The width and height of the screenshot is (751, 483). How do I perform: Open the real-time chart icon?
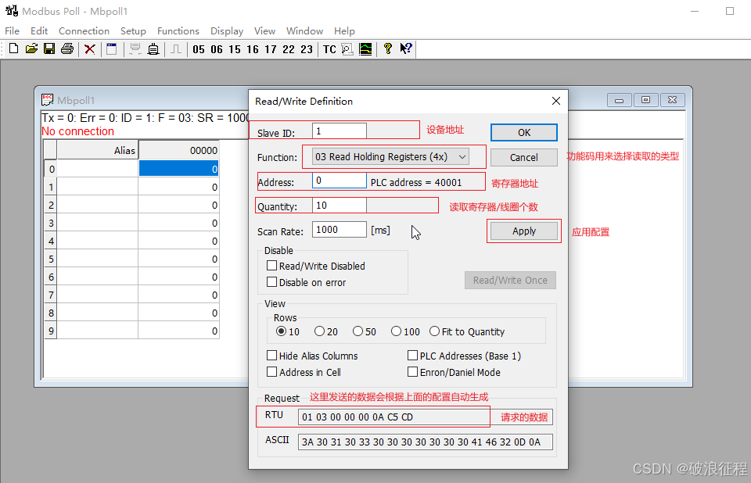click(x=365, y=48)
